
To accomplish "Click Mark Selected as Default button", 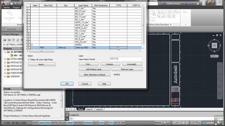I will click(x=95, y=75).
